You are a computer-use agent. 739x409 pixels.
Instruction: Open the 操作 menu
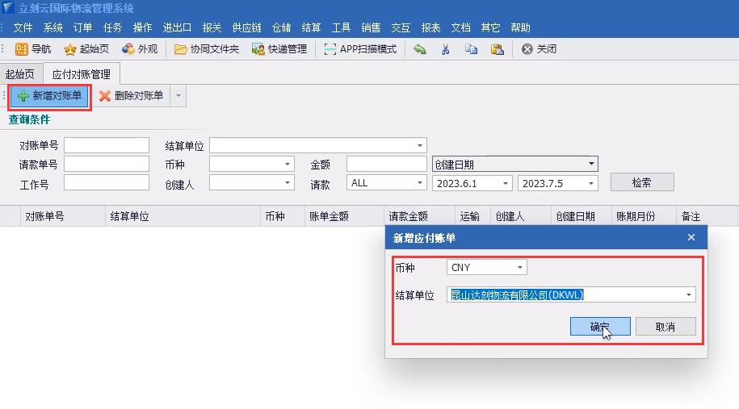point(142,27)
